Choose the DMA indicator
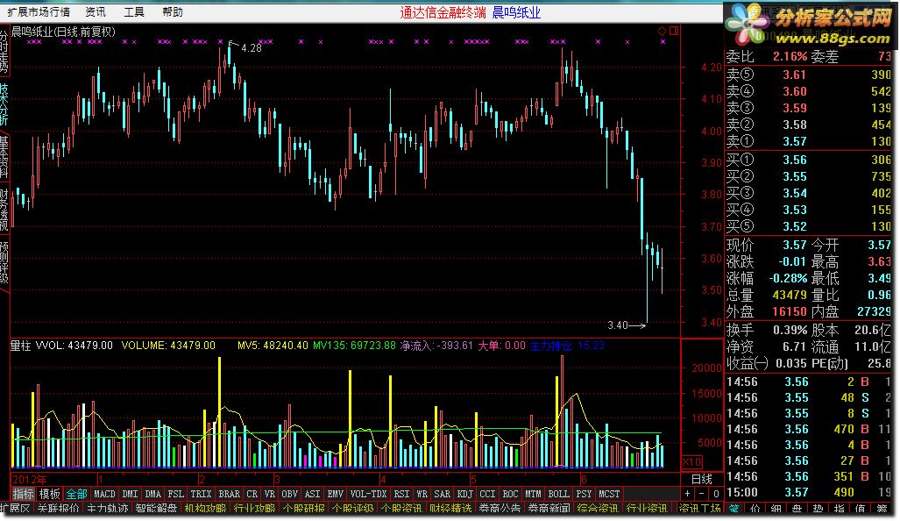Viewport: 900px width, 521px height. [x=152, y=494]
